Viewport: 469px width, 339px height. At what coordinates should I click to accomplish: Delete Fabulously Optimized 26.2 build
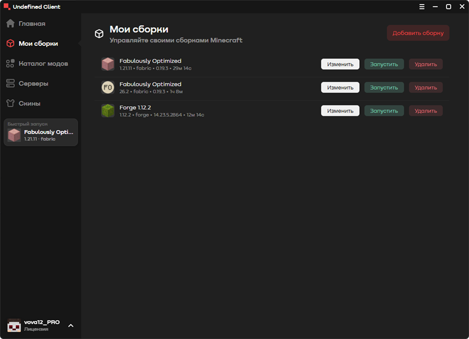click(x=426, y=87)
